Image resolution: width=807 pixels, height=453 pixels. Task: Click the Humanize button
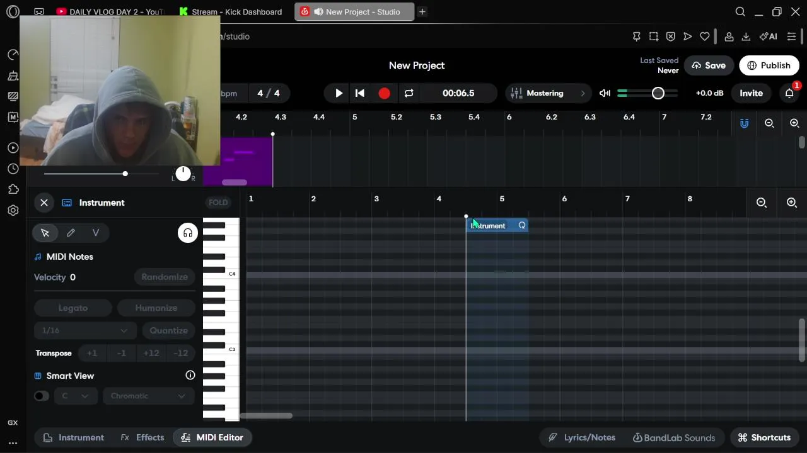point(156,308)
